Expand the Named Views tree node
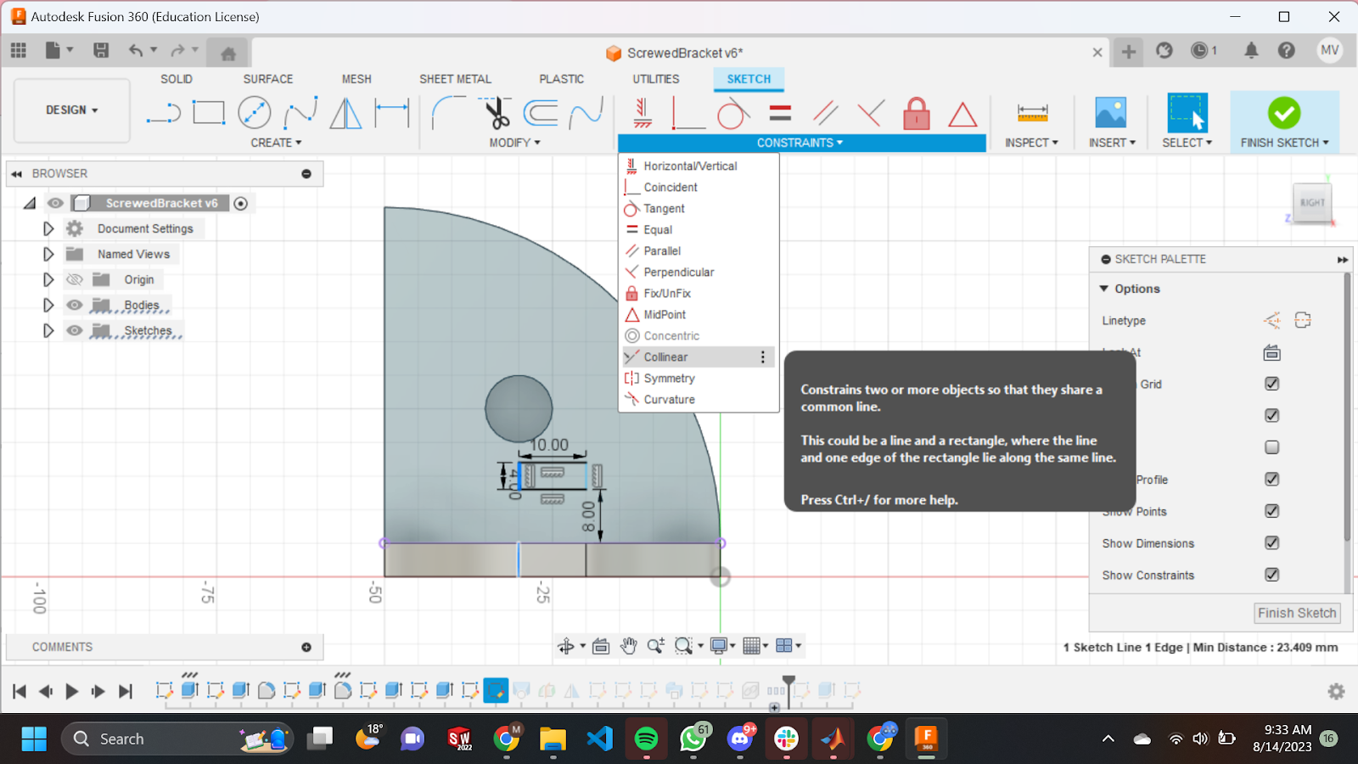The width and height of the screenshot is (1358, 764). pos(48,254)
